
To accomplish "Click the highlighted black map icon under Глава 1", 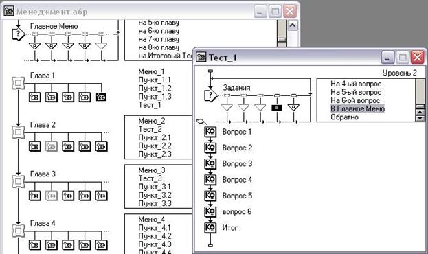I will 101,97.
